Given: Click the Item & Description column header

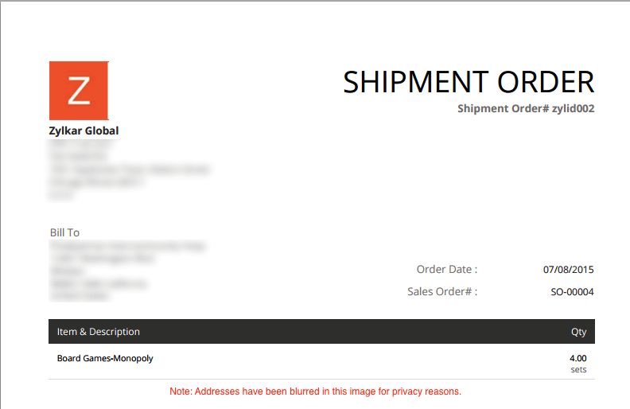Looking at the screenshot, I should (99, 332).
